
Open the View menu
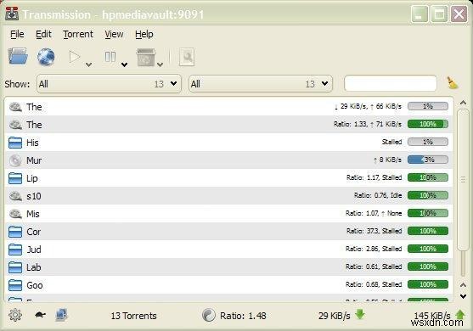tap(114, 34)
